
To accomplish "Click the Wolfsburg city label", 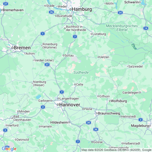I will pos(119,101).
